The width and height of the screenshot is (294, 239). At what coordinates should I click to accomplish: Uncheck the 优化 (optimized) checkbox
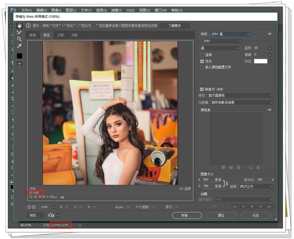tap(202, 61)
